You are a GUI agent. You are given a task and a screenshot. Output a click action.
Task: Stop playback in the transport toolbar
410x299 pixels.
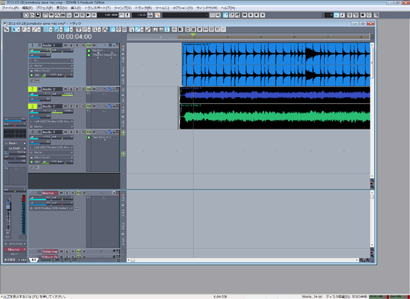[82, 15]
